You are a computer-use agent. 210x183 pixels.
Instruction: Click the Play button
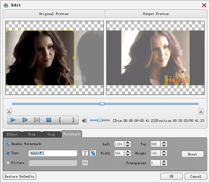pyautogui.click(x=13, y=120)
